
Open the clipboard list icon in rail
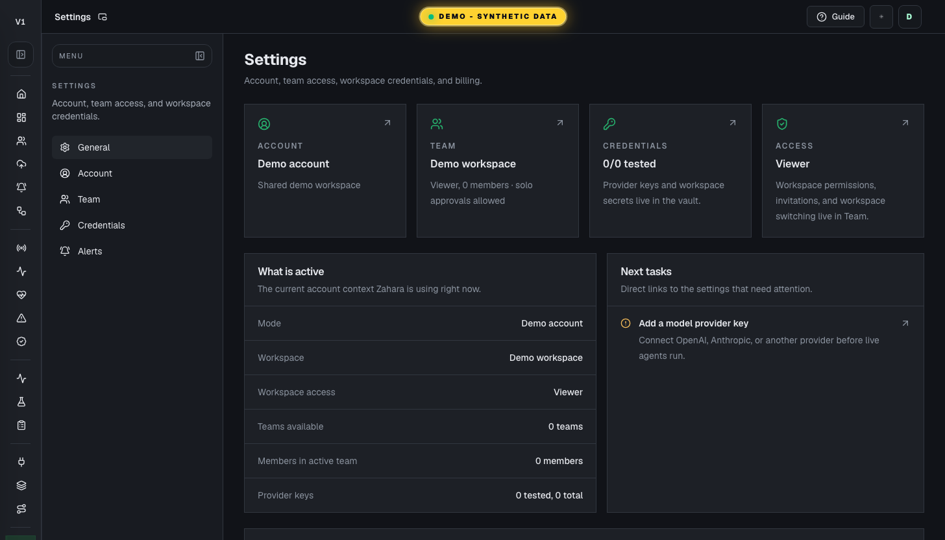21,425
